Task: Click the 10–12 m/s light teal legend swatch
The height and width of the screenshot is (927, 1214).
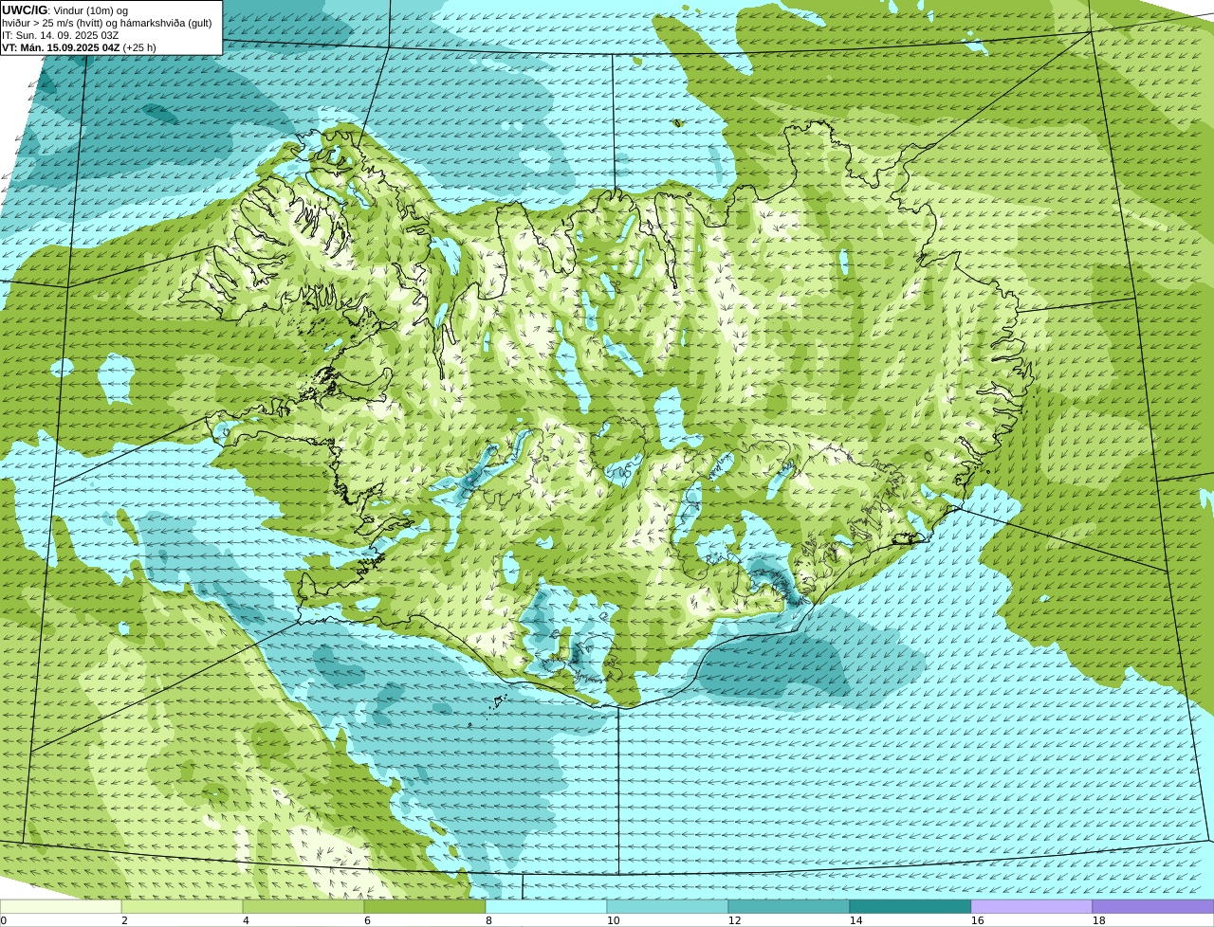Action: click(x=668, y=907)
